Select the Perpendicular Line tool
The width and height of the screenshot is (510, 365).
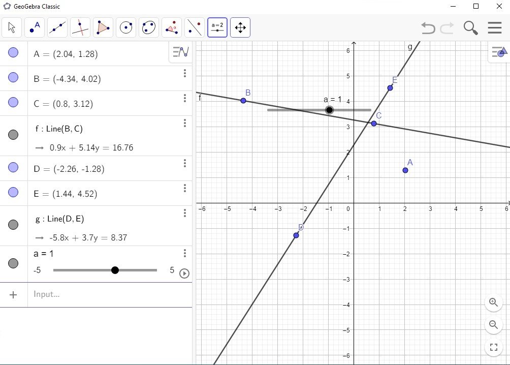pyautogui.click(x=80, y=27)
